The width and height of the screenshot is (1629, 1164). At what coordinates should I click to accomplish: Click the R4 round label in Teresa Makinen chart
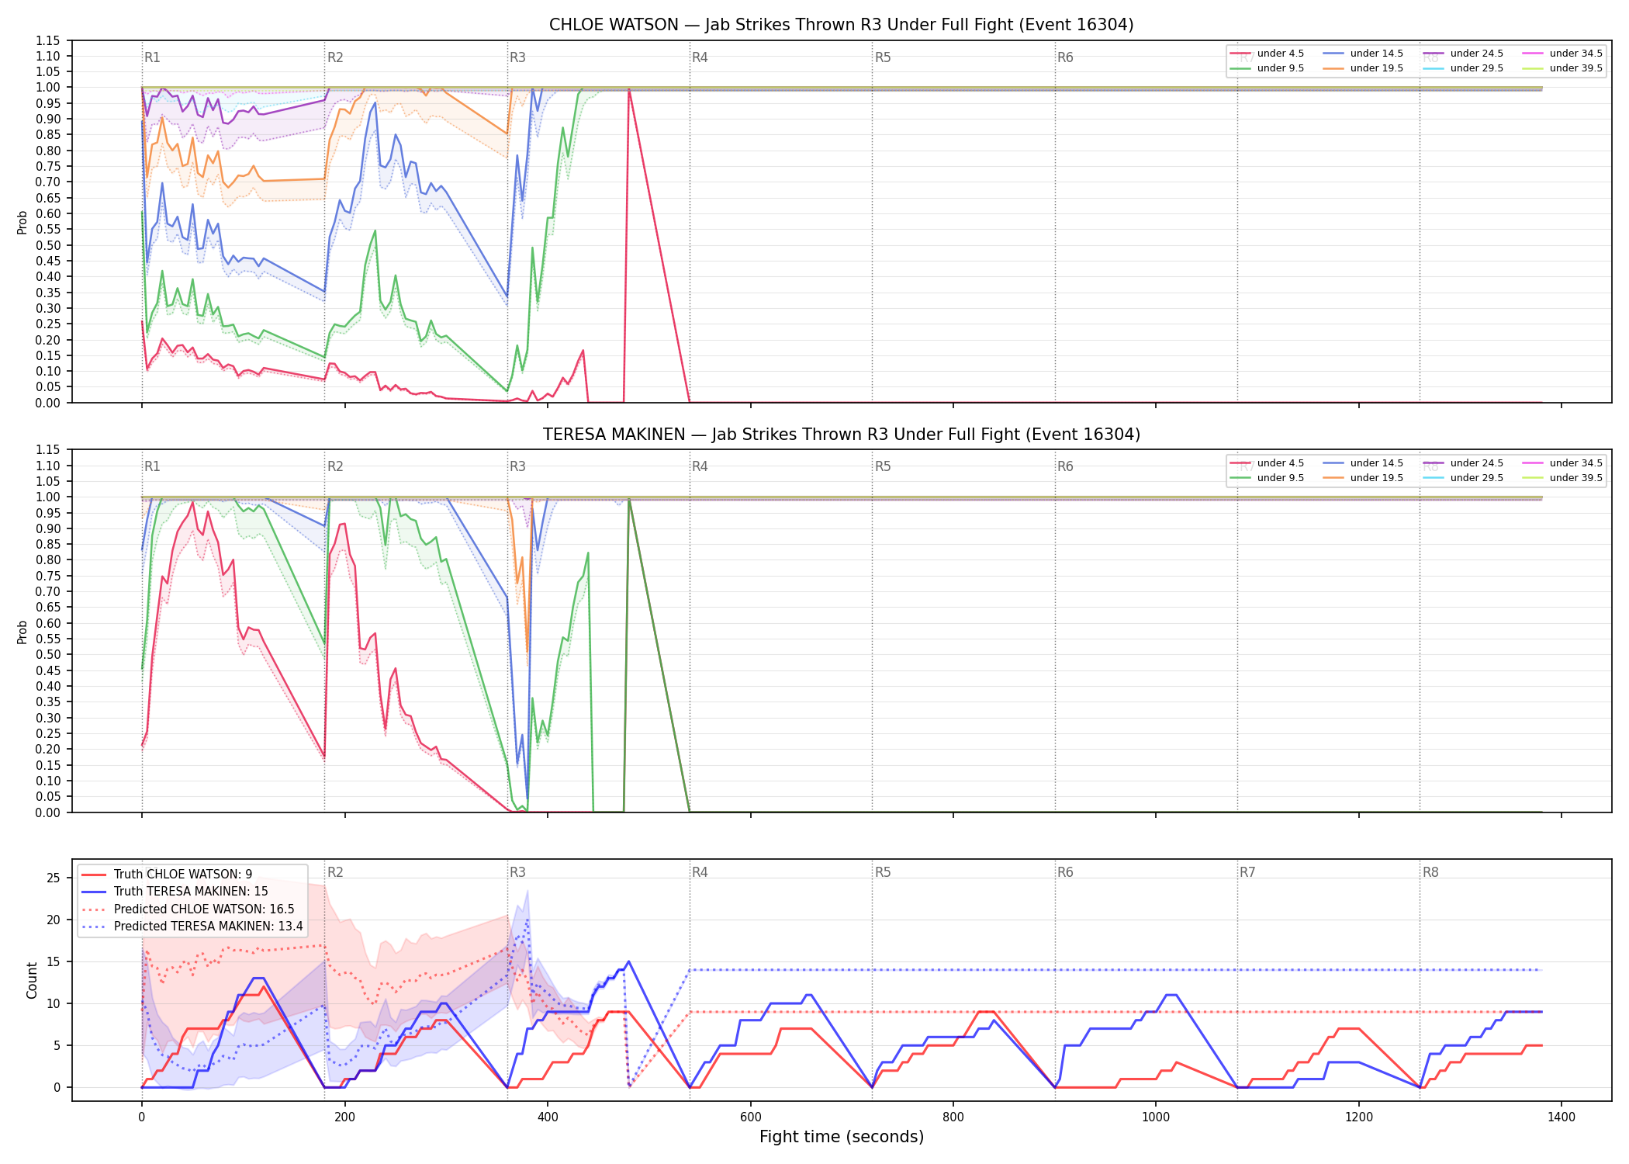(x=700, y=466)
